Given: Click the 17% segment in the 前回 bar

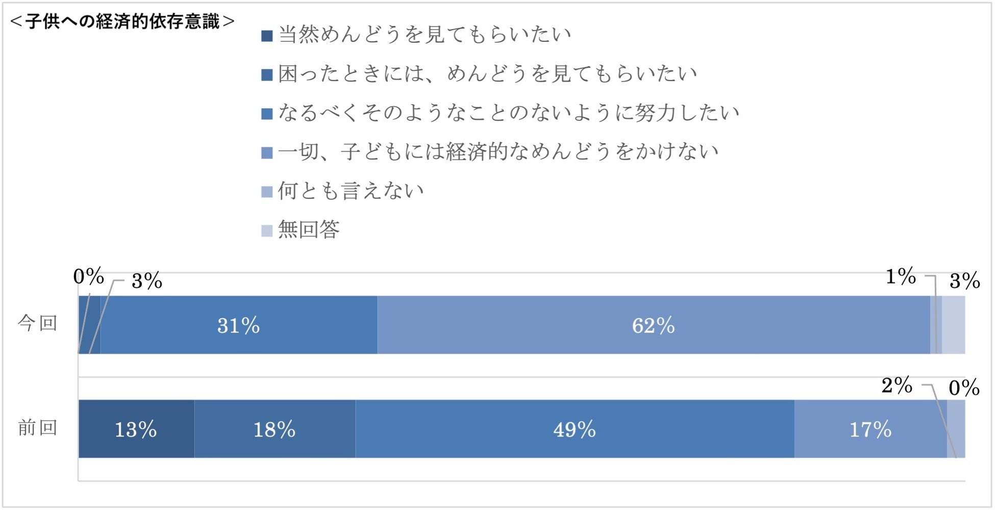Looking at the screenshot, I should pos(870,429).
